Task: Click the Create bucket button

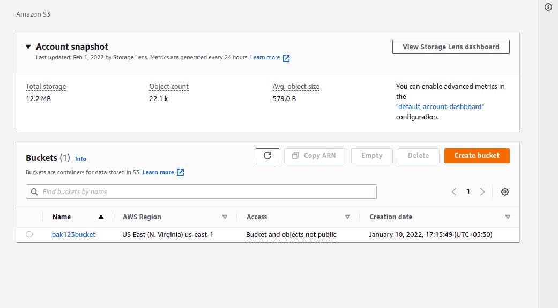Action: pyautogui.click(x=477, y=156)
